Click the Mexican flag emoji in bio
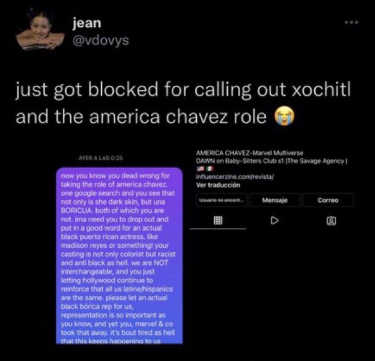The image size is (375, 361). click(209, 169)
